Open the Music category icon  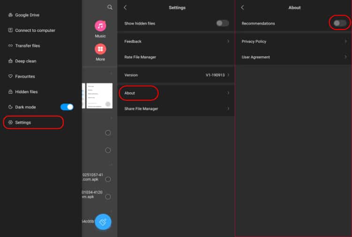coord(100,26)
